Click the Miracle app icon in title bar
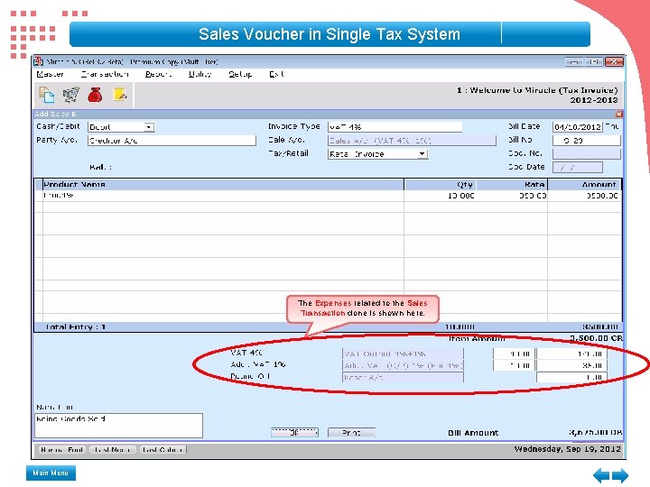The height and width of the screenshot is (487, 650). 39,61
